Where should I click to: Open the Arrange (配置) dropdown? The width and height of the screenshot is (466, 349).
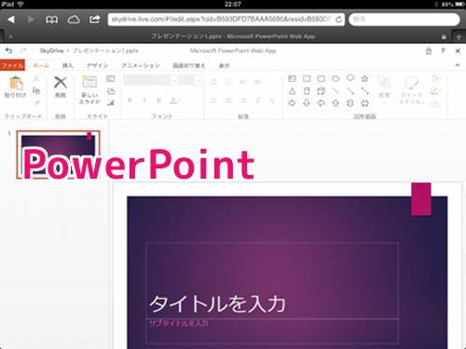pyautogui.click(x=384, y=89)
